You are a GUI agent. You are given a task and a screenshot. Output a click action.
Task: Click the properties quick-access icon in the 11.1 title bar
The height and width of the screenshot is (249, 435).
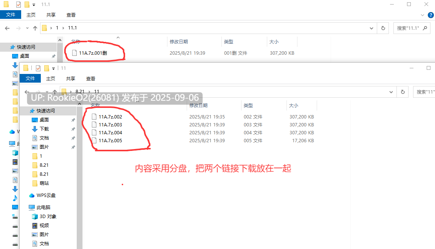(x=18, y=5)
